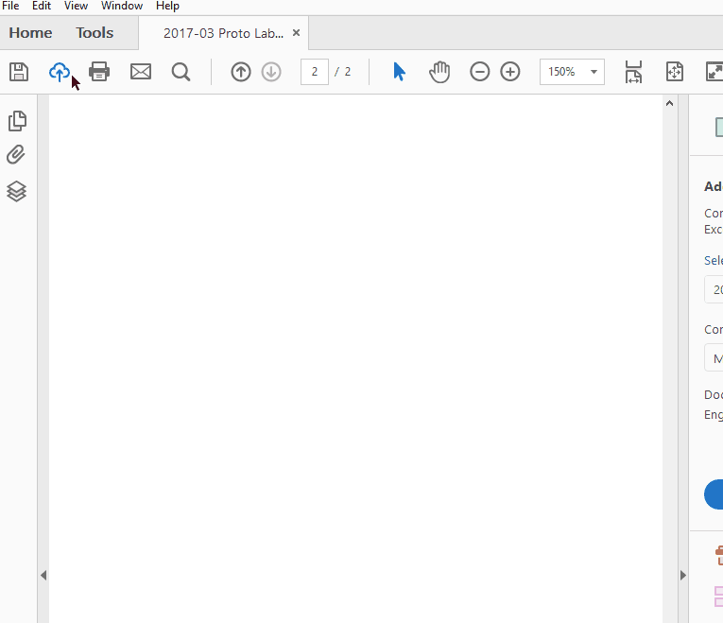Click the blue button in the right pane

[714, 494]
